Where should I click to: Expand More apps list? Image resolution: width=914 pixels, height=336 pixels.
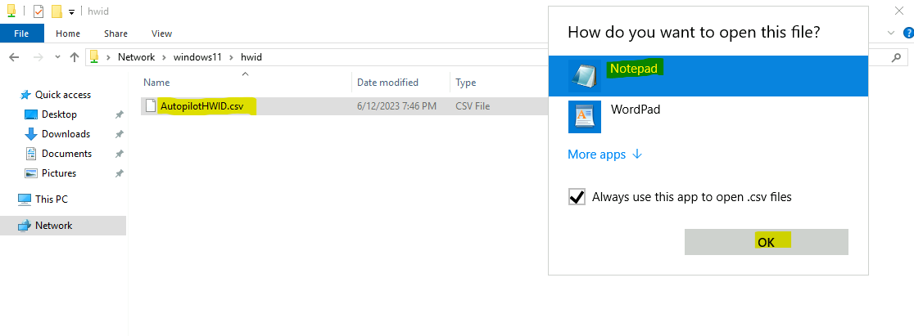coord(605,155)
